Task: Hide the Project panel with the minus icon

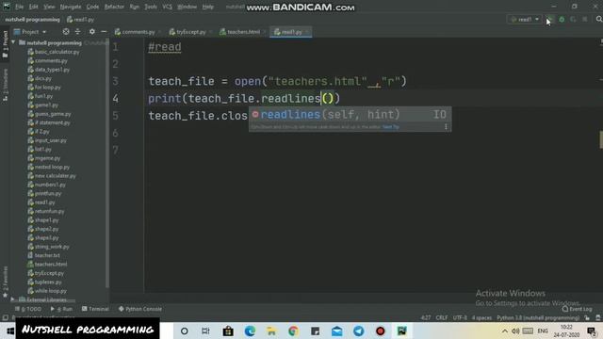Action: (x=104, y=31)
